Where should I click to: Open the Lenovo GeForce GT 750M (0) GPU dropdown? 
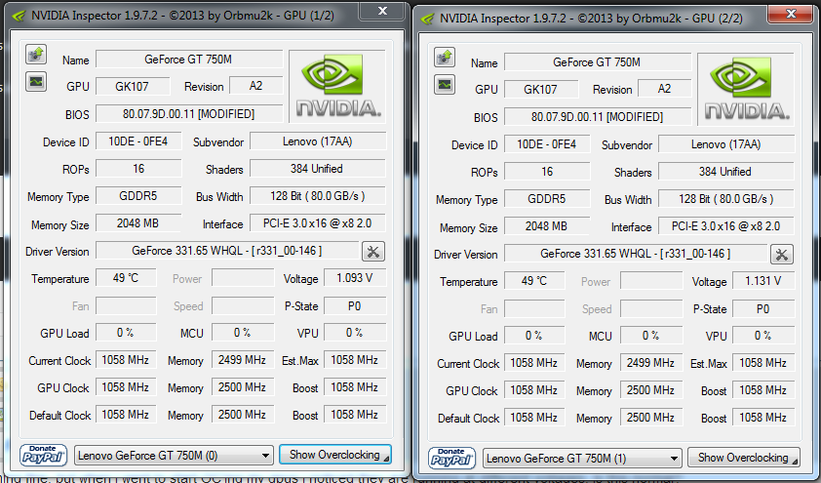point(175,456)
